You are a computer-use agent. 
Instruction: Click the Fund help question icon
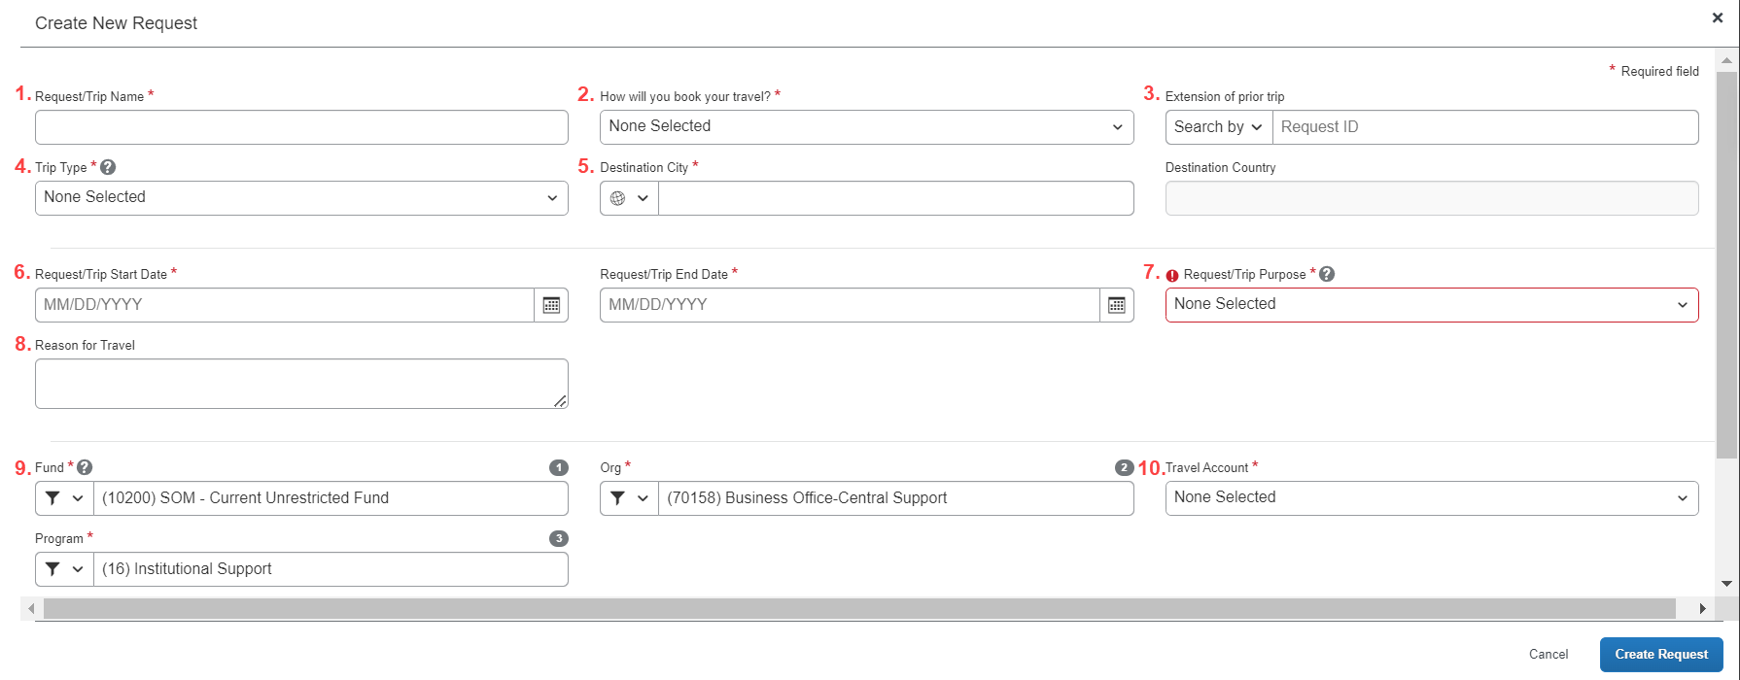tap(85, 467)
